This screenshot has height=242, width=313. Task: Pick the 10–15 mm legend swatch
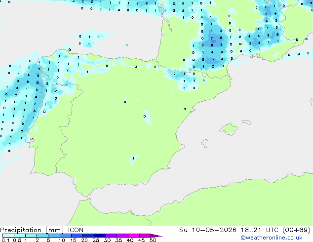point(65,236)
